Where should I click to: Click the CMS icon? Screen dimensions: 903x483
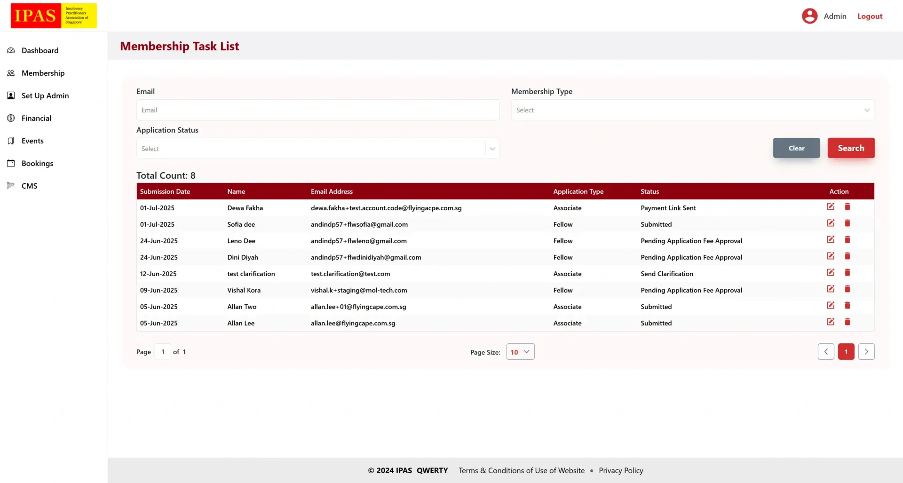click(11, 186)
